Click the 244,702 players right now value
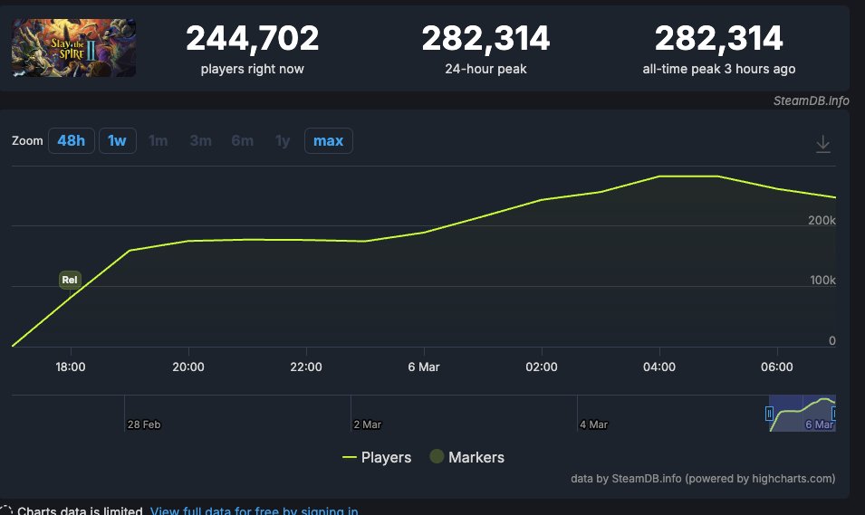The image size is (865, 515). [x=252, y=38]
